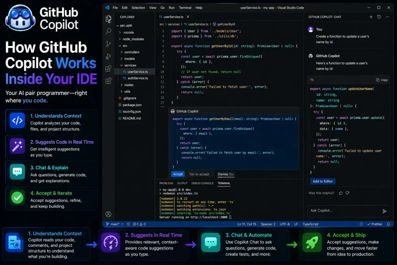Click Spaces: 2 indentation setting

(268, 224)
